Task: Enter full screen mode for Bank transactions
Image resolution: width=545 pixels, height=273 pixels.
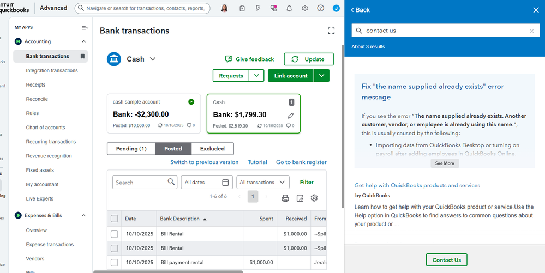Action: tap(331, 31)
